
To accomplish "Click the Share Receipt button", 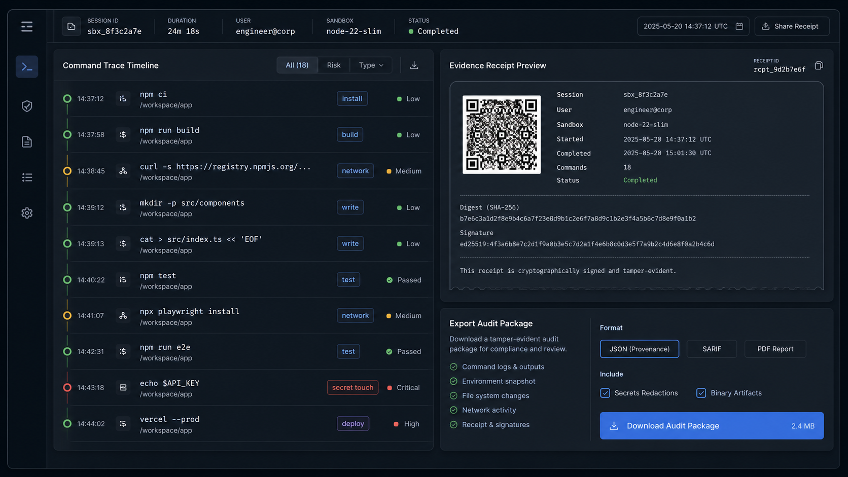I will click(x=792, y=26).
